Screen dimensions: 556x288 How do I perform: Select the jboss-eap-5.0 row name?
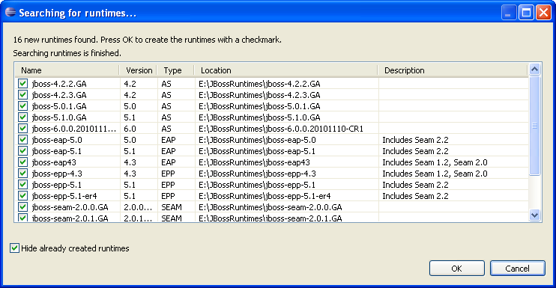tap(57, 140)
